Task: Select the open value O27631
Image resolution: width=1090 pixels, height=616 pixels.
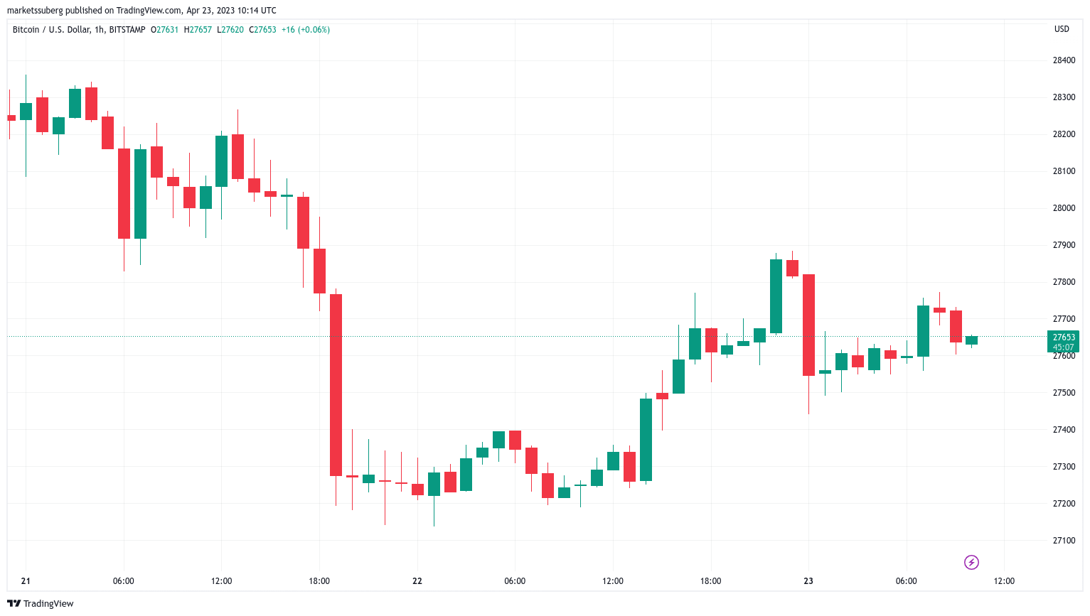Action: [165, 30]
